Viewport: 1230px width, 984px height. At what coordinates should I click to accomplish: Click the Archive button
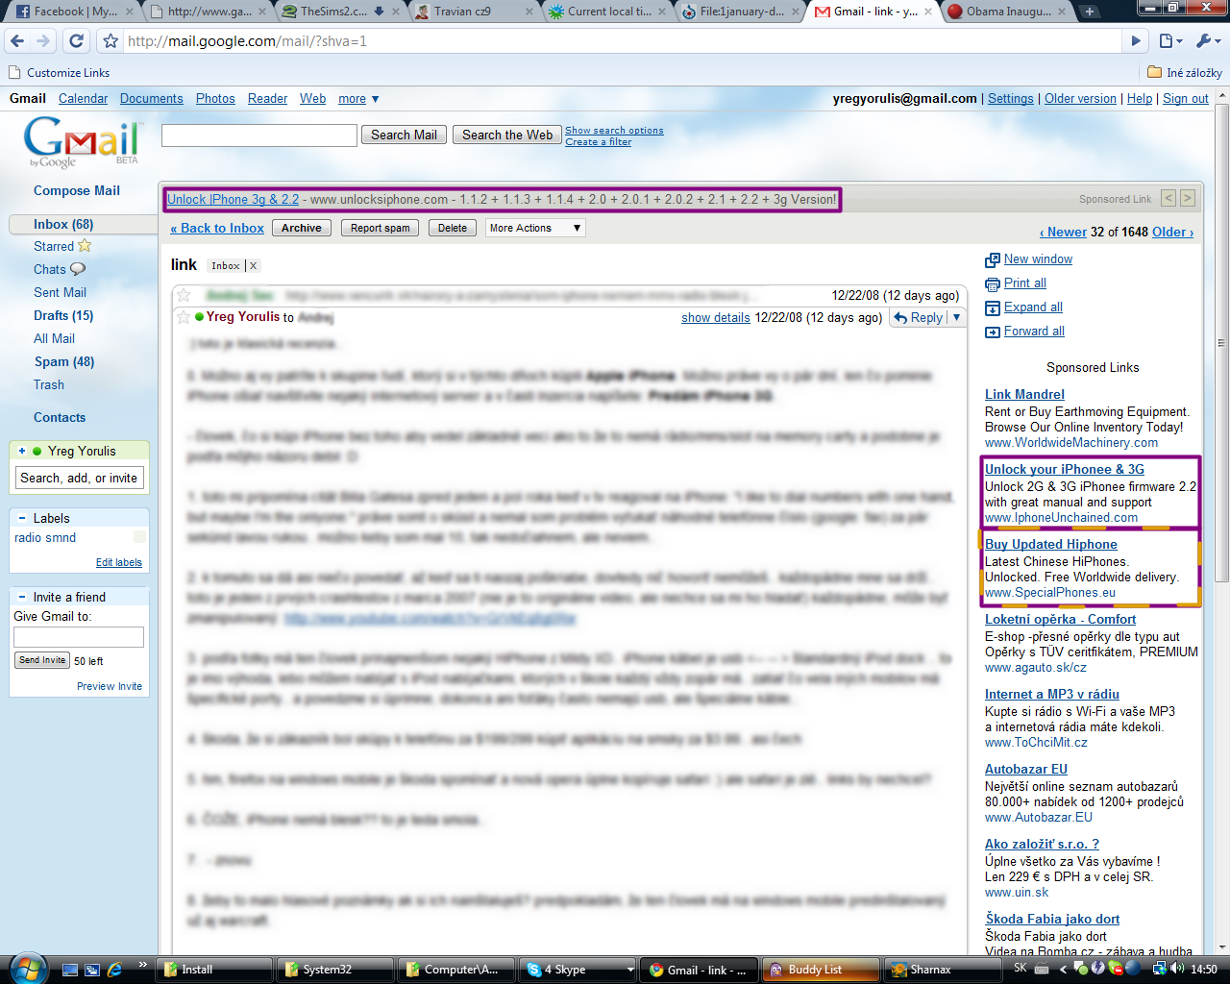(302, 228)
